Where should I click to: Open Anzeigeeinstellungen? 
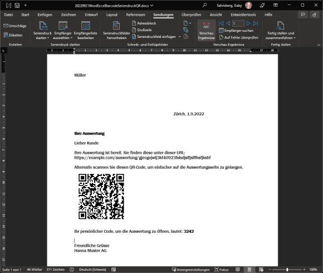coord(191,270)
